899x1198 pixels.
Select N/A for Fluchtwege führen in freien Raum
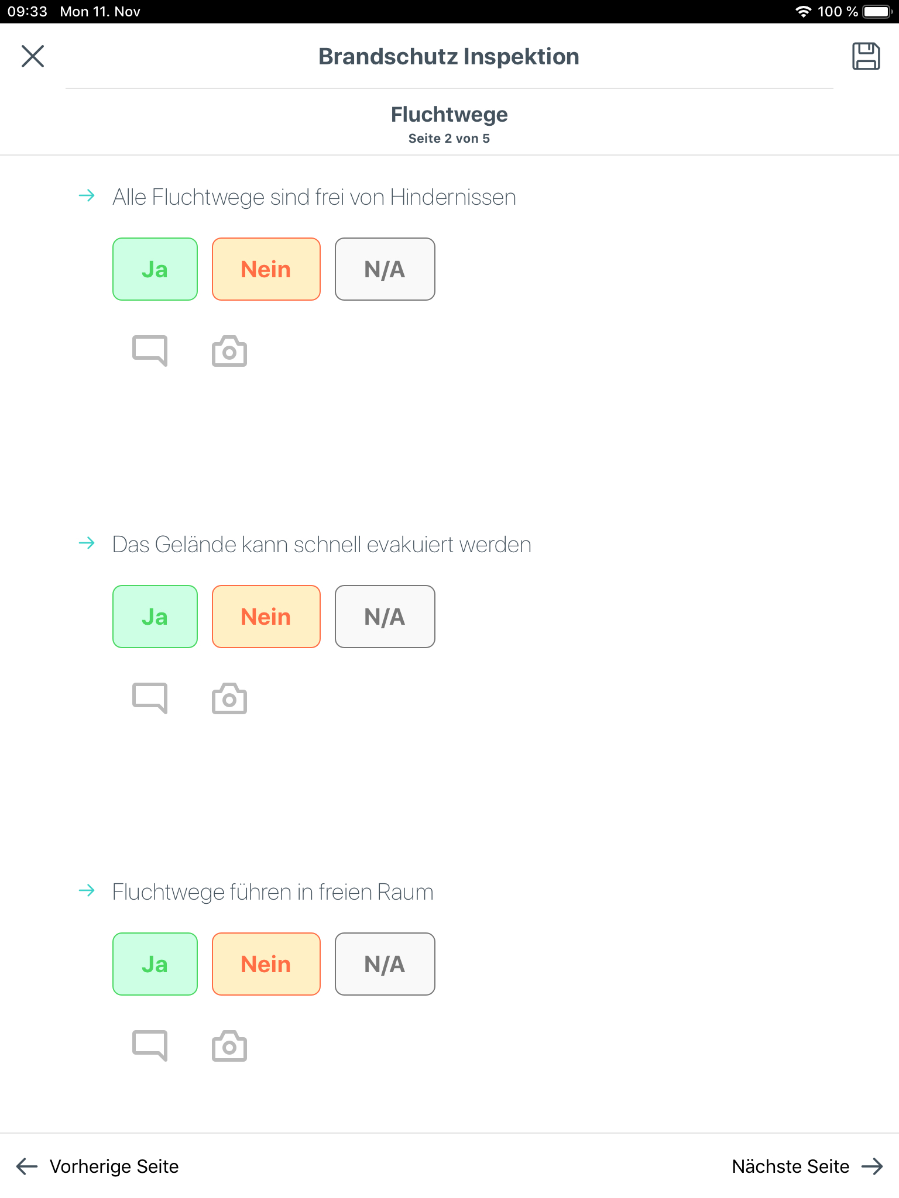tap(385, 964)
